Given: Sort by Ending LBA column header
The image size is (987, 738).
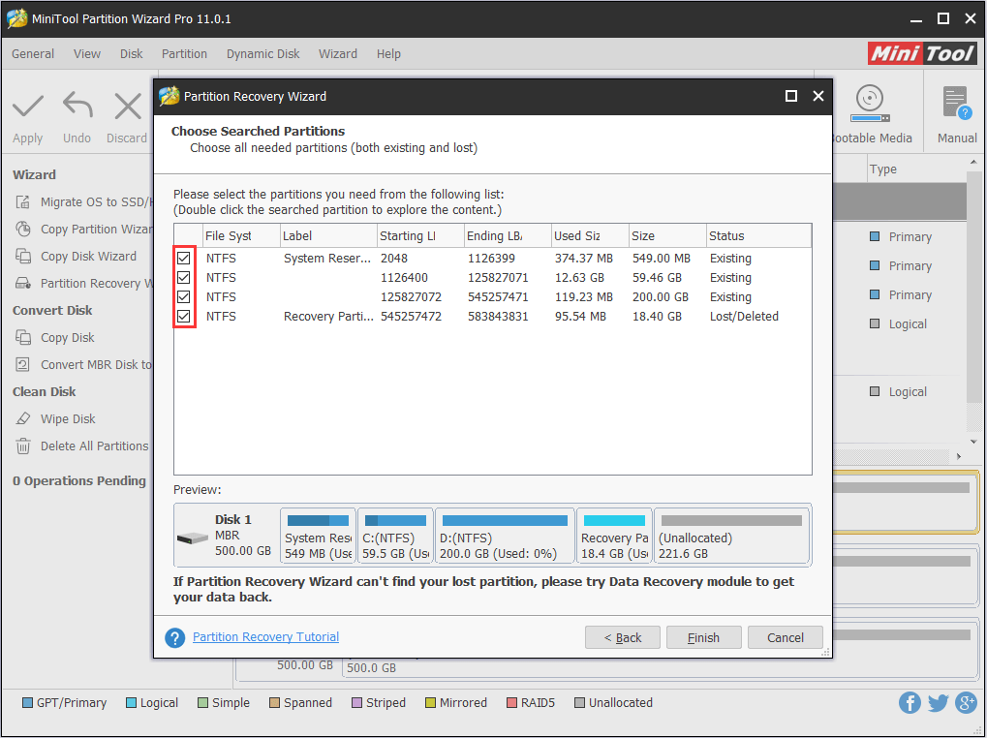Looking at the screenshot, I should [x=508, y=236].
